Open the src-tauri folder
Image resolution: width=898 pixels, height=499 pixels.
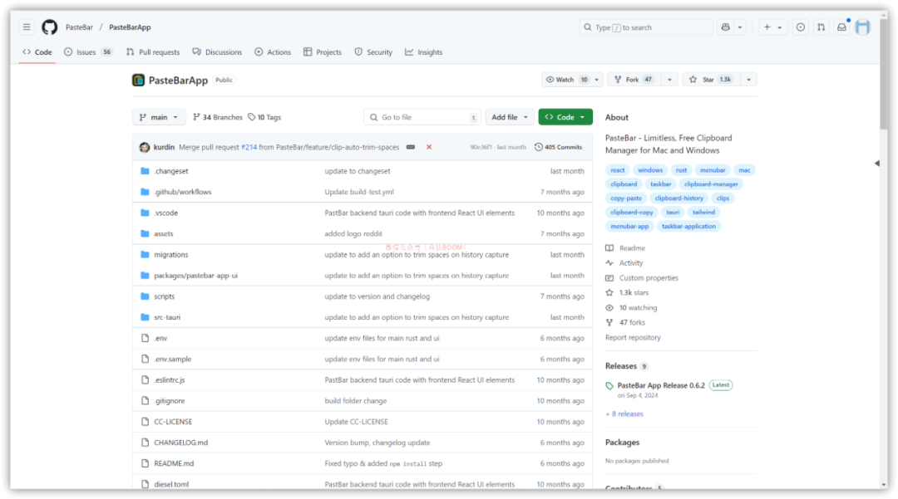tap(167, 317)
